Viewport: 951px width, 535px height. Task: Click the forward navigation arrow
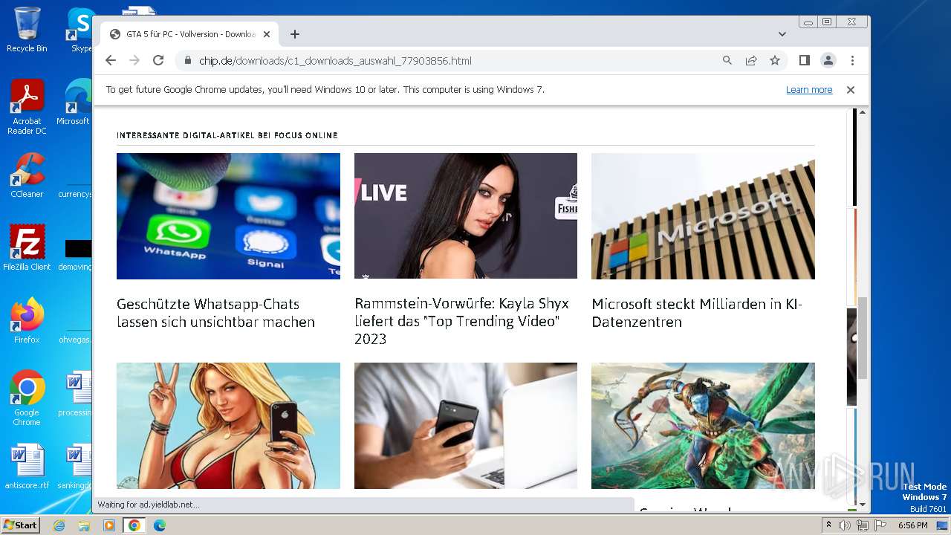pyautogui.click(x=134, y=61)
